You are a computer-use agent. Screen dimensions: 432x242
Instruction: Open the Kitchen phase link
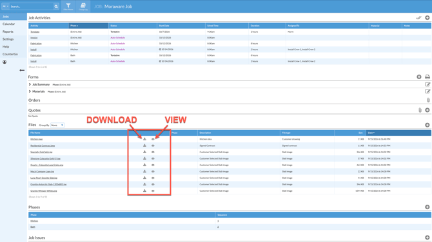click(34, 221)
